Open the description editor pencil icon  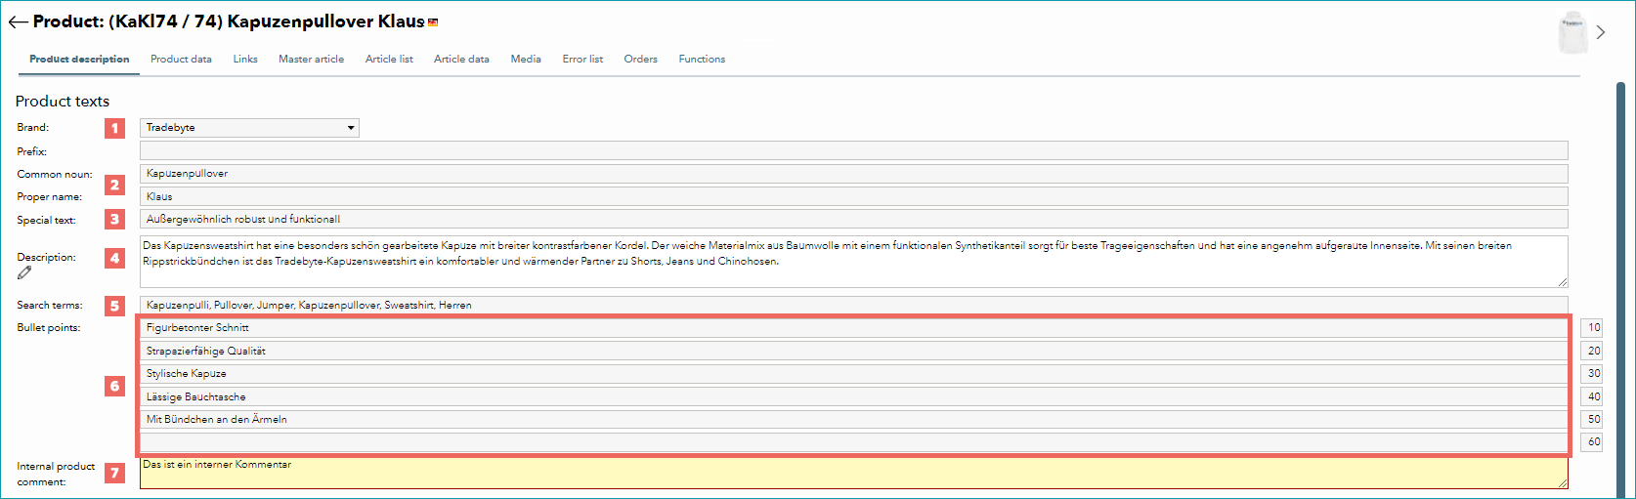tap(24, 272)
